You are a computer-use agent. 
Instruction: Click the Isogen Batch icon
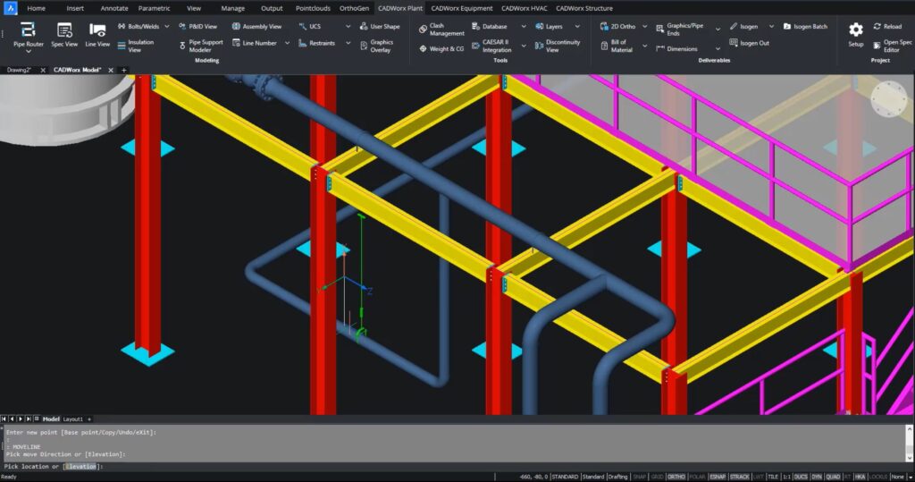(x=805, y=27)
